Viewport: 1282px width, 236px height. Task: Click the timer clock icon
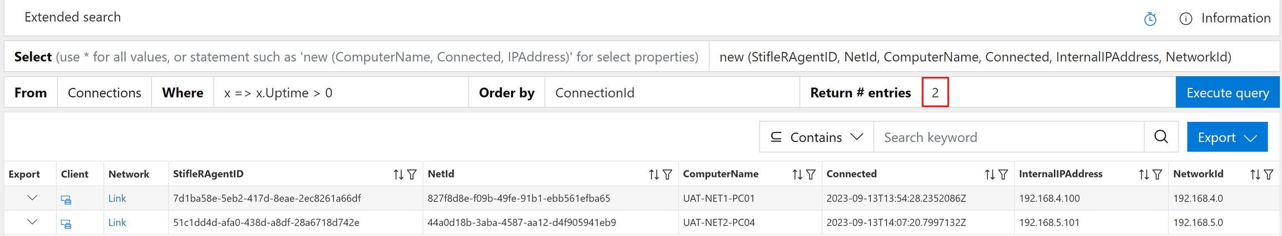pos(1150,19)
